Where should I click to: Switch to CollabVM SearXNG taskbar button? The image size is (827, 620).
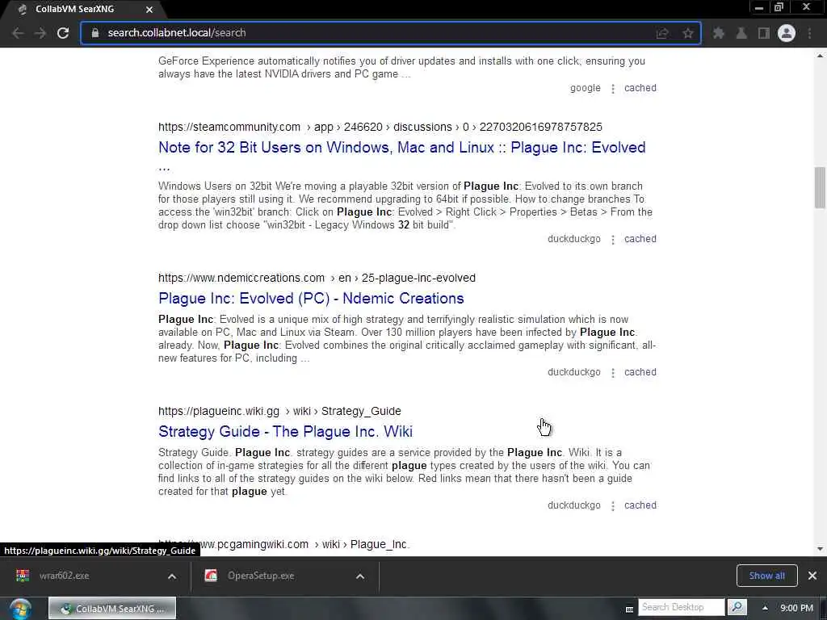(112, 609)
